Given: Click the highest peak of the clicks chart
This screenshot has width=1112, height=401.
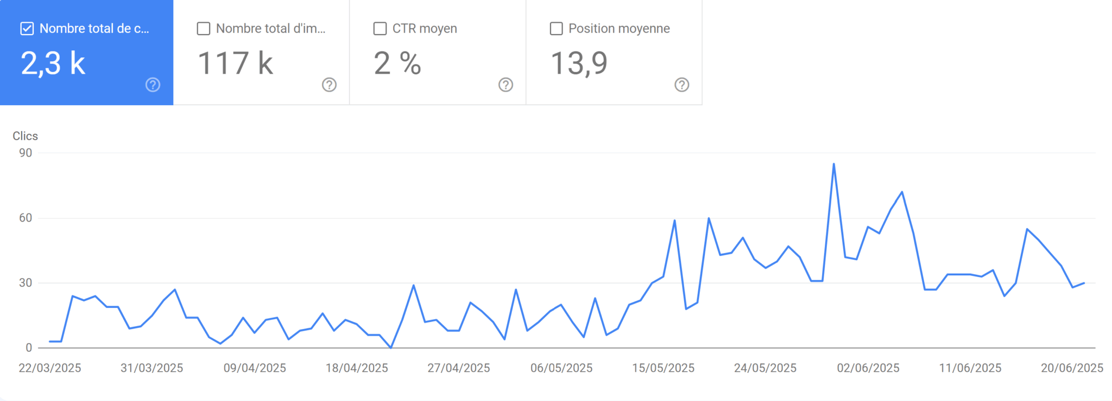Looking at the screenshot, I should (x=833, y=164).
